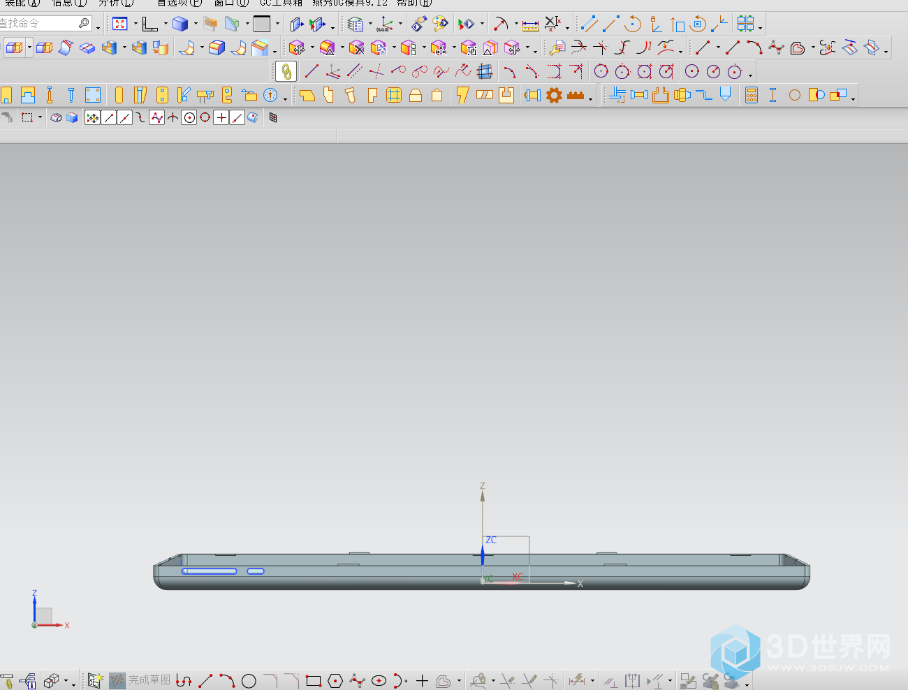
Task: Toggle the Existing Point plus snap option
Action: tap(221, 118)
